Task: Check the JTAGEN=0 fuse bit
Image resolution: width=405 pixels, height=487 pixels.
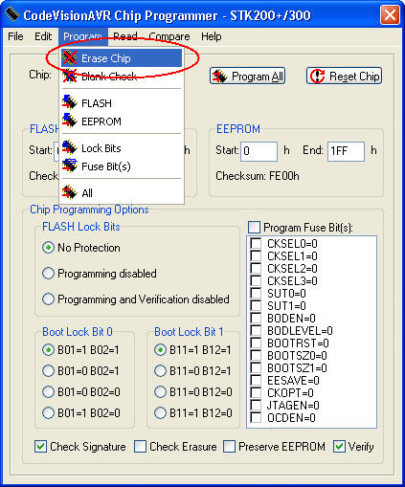Action: (x=256, y=405)
